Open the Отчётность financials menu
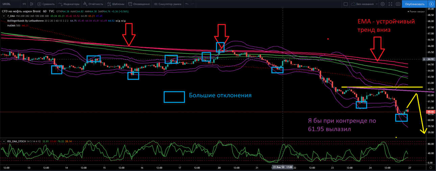This screenshot has height=171, width=436. coord(93,4)
